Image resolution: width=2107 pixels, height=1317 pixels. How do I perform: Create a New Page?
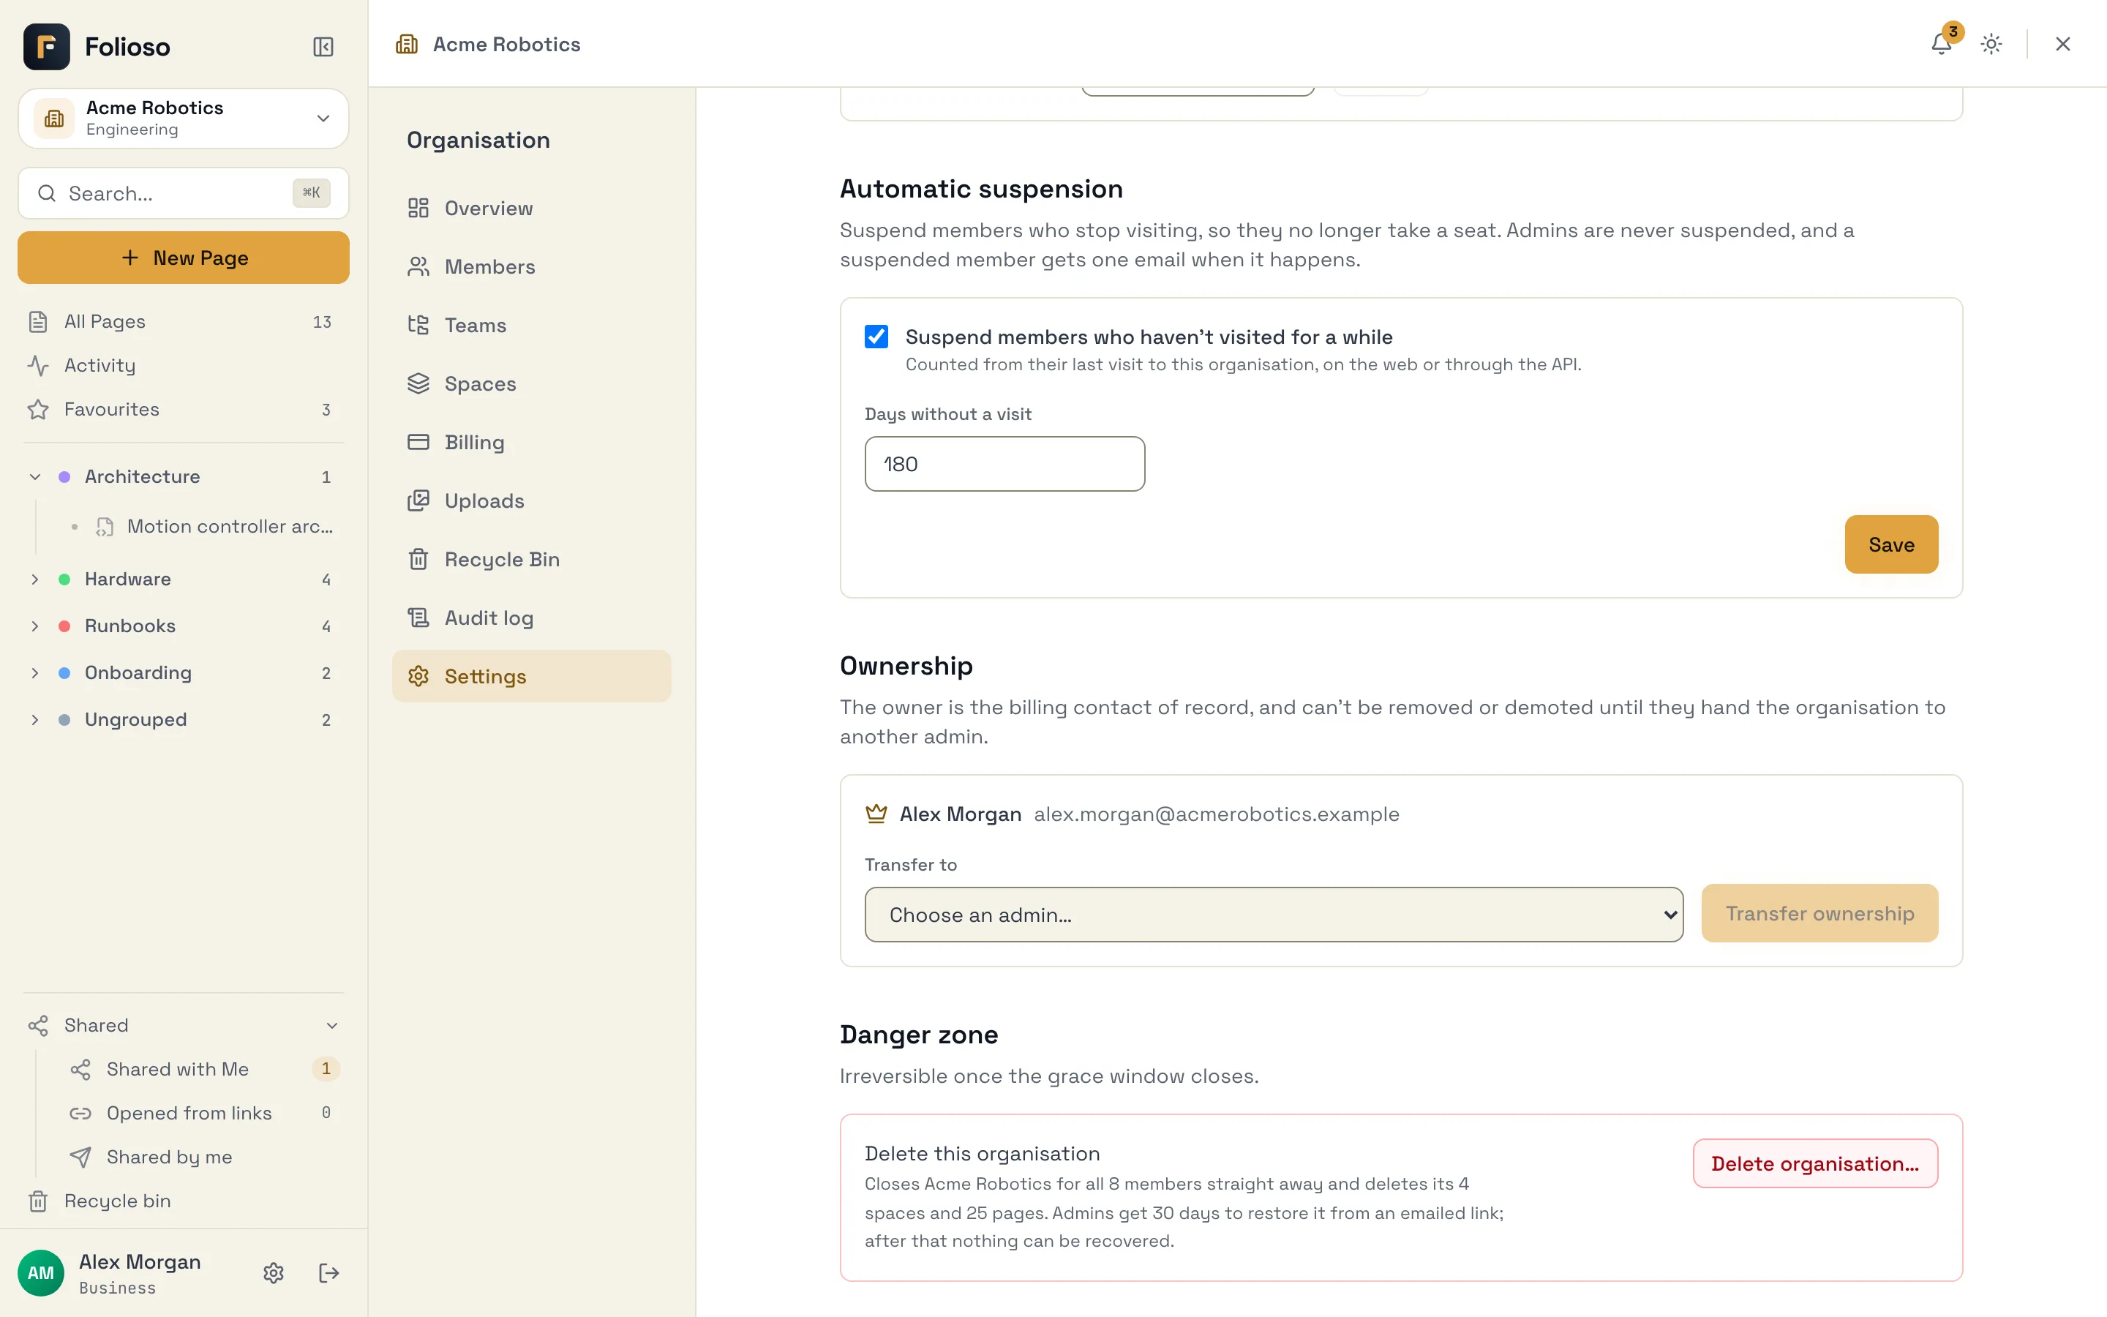coord(183,258)
